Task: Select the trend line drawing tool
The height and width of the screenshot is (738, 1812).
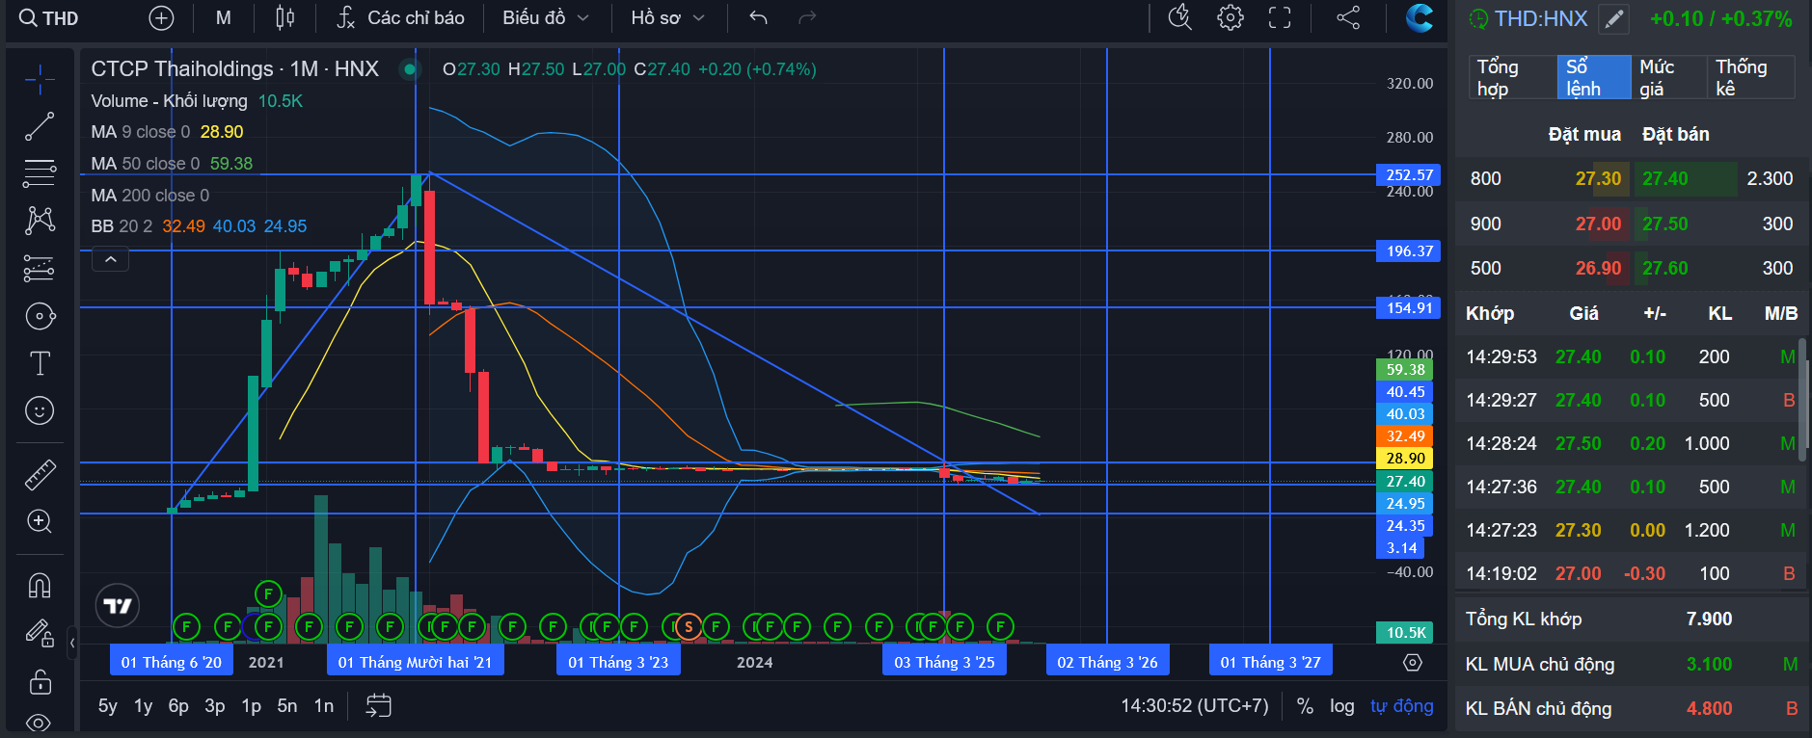Action: (x=40, y=126)
